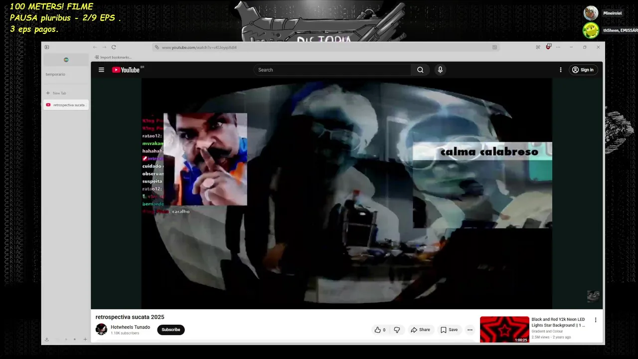Open the temporario workspace label
Viewport: 638px width, 359px height.
click(x=55, y=74)
